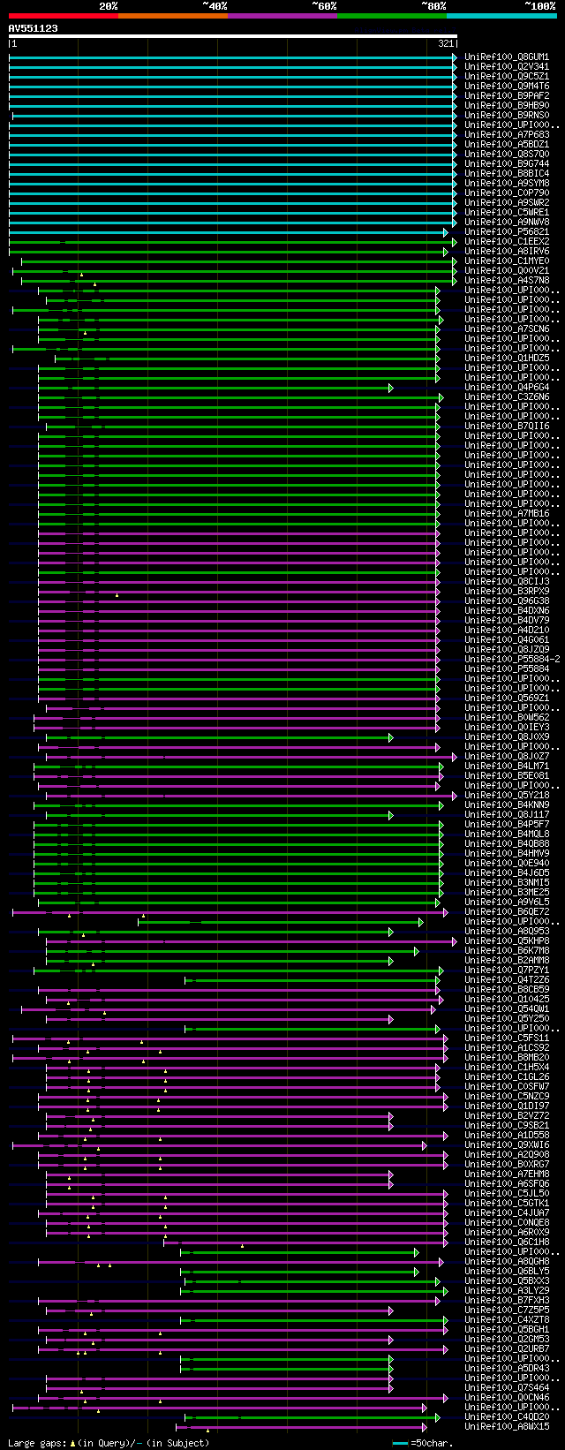Select UniRef100_A7MB16 label
The image size is (565, 1450).
point(507,514)
